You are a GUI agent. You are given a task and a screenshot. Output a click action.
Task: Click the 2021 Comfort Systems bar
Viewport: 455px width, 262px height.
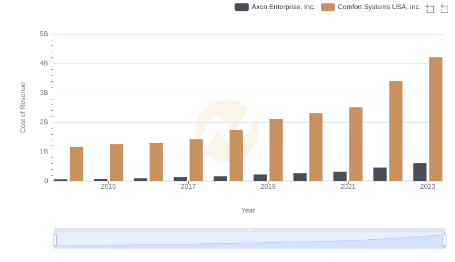[x=356, y=144]
